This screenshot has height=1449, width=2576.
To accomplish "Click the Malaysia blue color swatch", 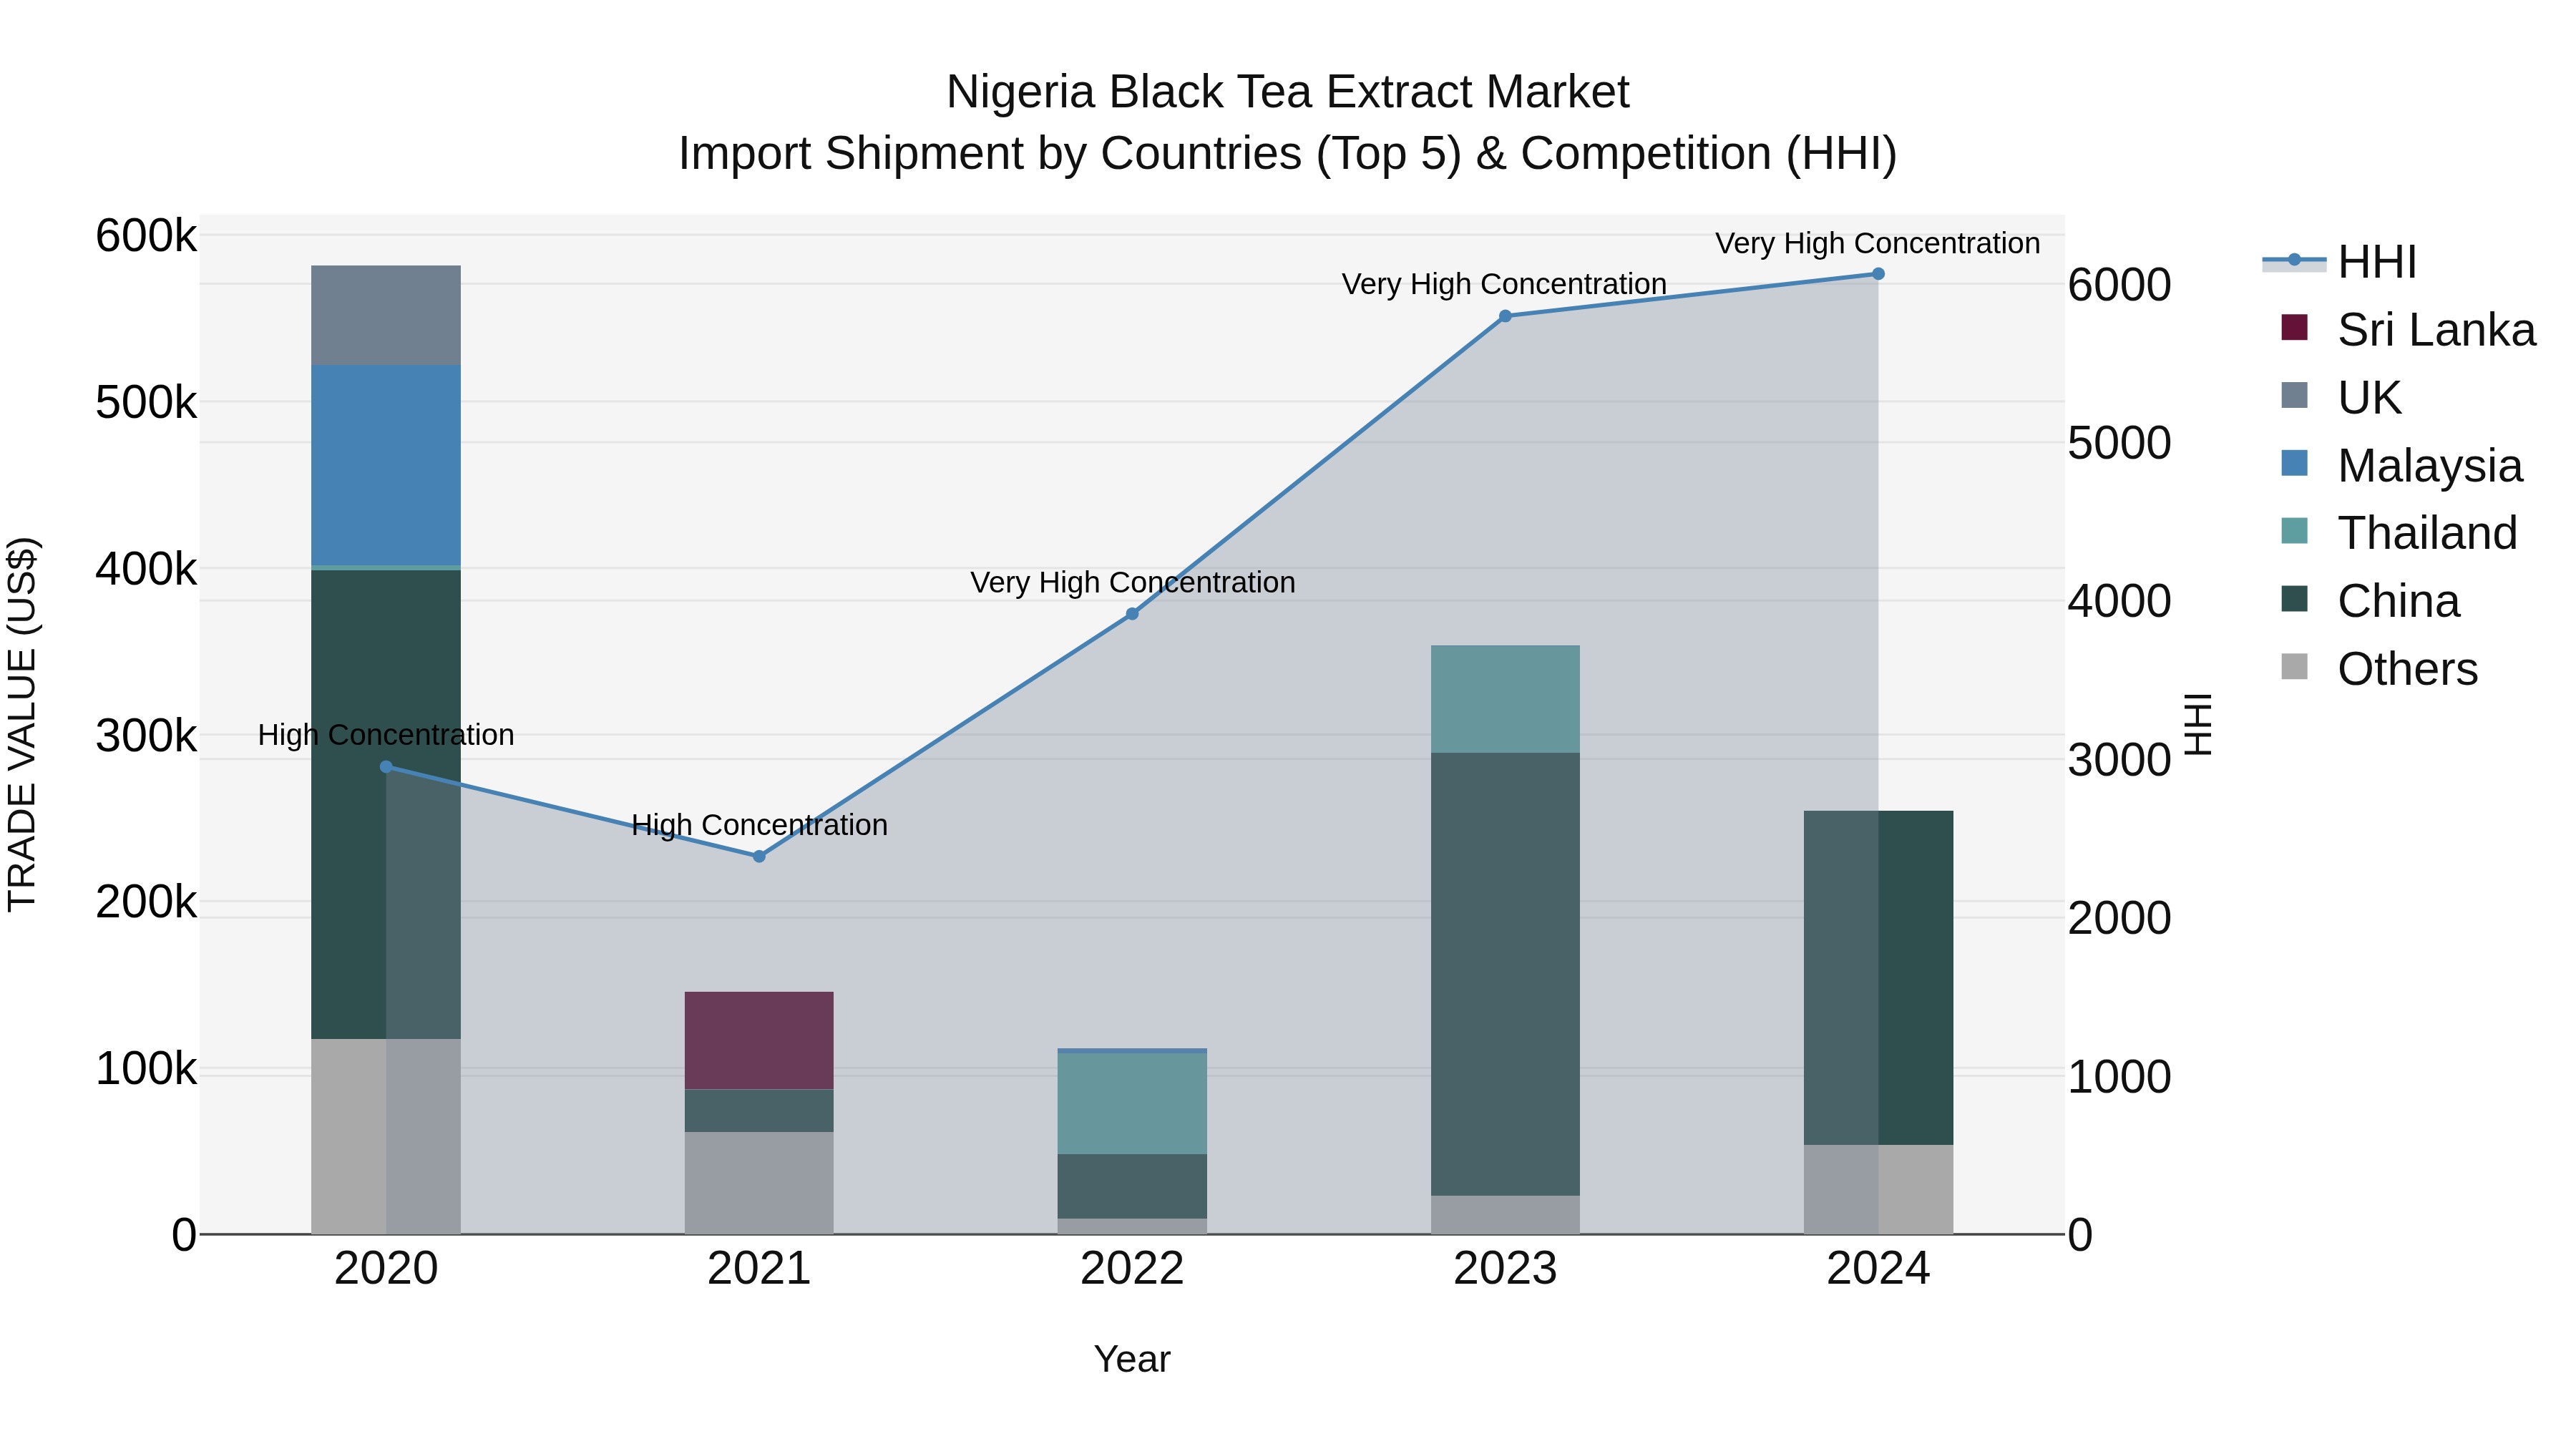I will 2294,463.
